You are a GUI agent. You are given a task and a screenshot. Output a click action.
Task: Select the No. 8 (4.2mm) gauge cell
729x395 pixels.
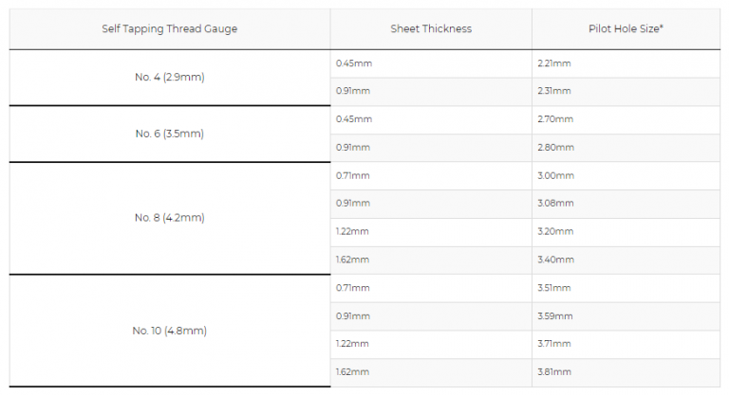[170, 218]
